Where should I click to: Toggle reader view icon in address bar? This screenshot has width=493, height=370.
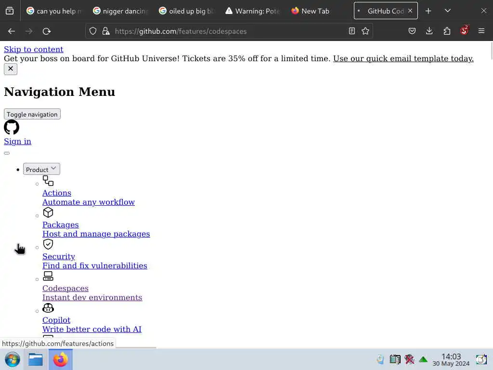(352, 31)
